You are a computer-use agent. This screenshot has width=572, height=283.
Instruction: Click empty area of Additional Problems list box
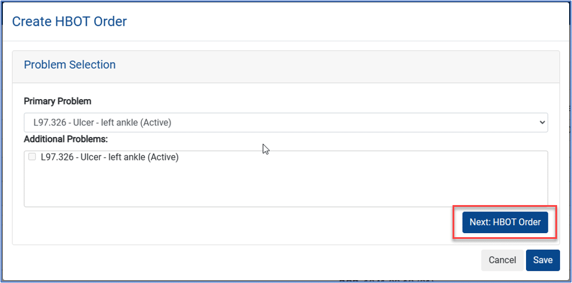285,186
